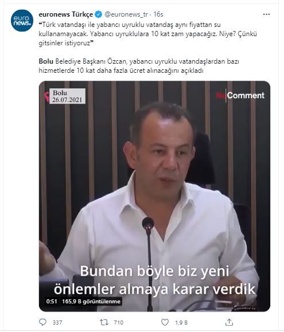
Task: Click the 0:51 video duration label
Action: [52, 301]
